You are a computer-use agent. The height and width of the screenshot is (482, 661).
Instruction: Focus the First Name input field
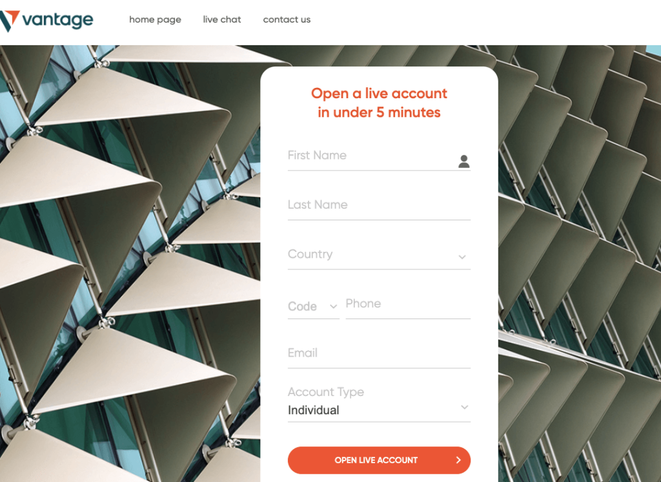click(x=379, y=157)
